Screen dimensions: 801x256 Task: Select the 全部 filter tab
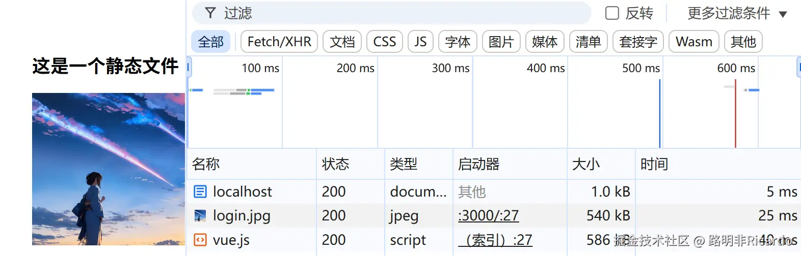coord(210,42)
